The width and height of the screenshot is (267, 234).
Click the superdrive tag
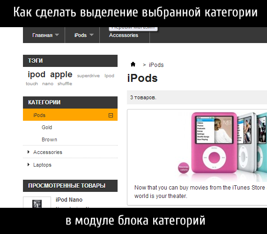click(x=89, y=76)
